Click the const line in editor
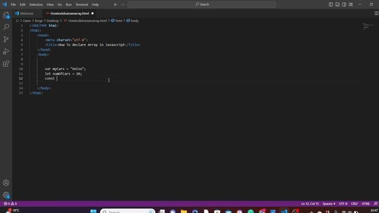The height and width of the screenshot is (213, 379). pyautogui.click(x=50, y=79)
